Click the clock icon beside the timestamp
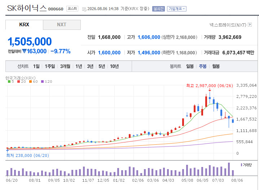259x190 pixels. pyautogui.click(x=84, y=9)
